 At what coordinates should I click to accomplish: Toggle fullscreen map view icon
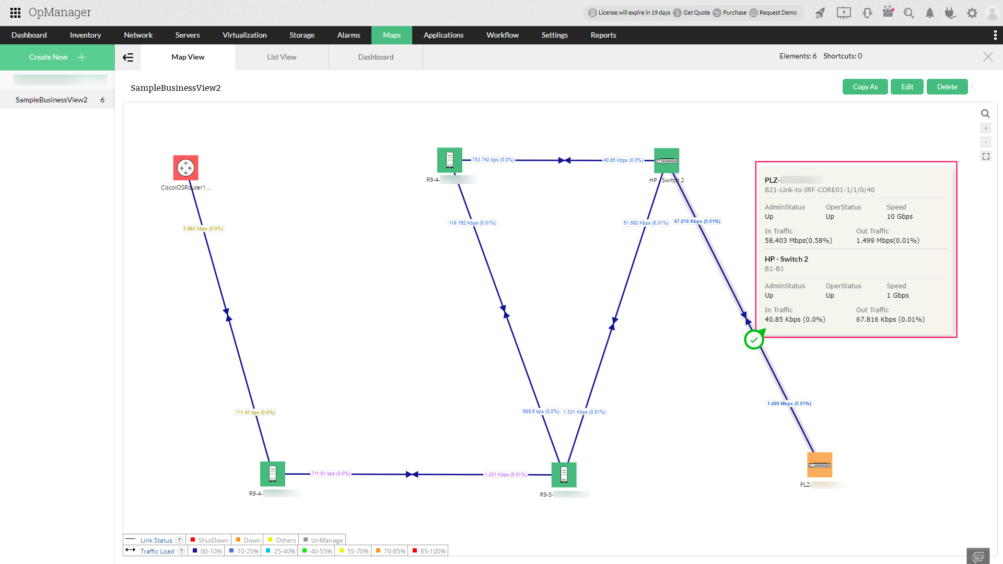(986, 157)
